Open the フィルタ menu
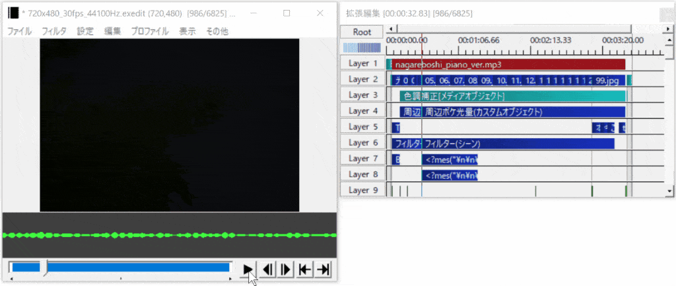Viewport: 676px width, 286px height. pyautogui.click(x=54, y=31)
